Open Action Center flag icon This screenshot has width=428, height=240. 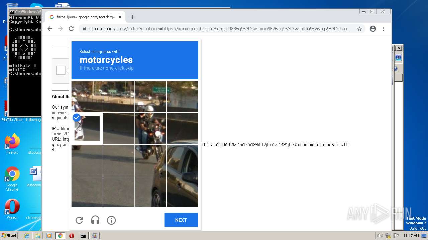pos(396,236)
